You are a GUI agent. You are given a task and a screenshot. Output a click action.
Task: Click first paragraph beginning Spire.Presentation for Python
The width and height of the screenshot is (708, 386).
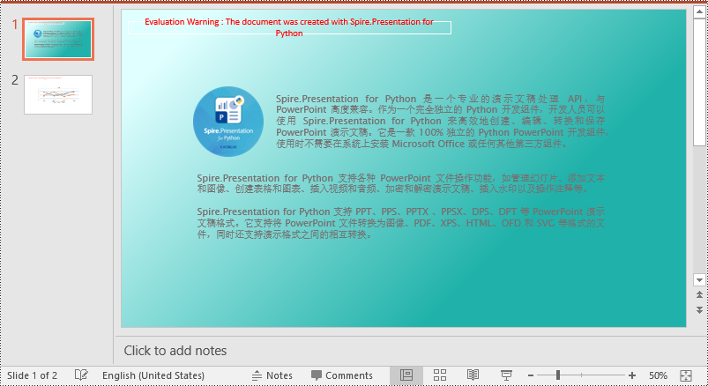pyautogui.click(x=443, y=121)
